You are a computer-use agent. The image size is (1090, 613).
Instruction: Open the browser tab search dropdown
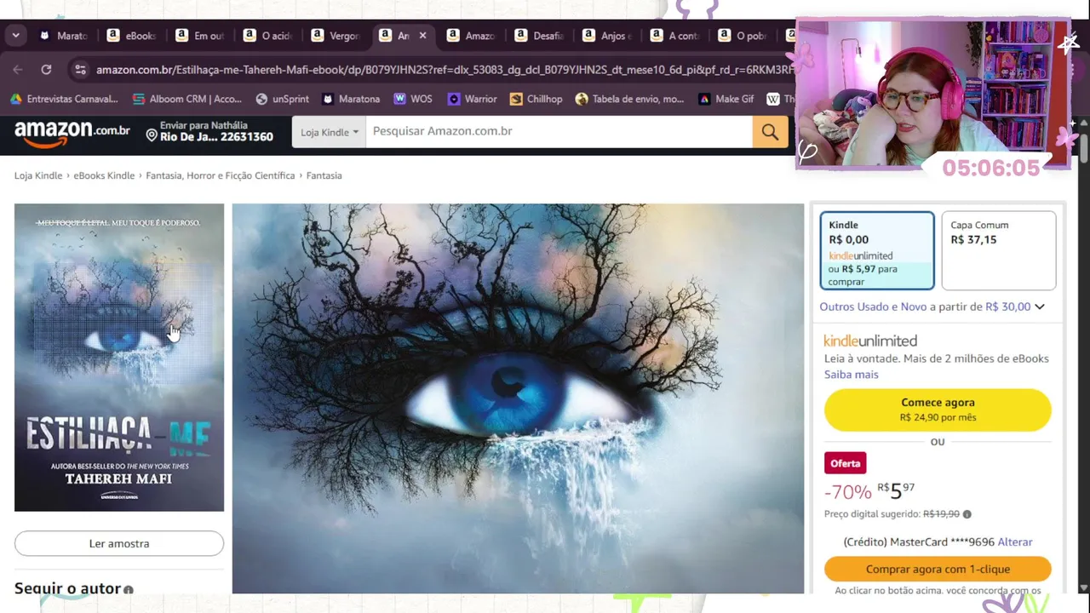(x=15, y=36)
